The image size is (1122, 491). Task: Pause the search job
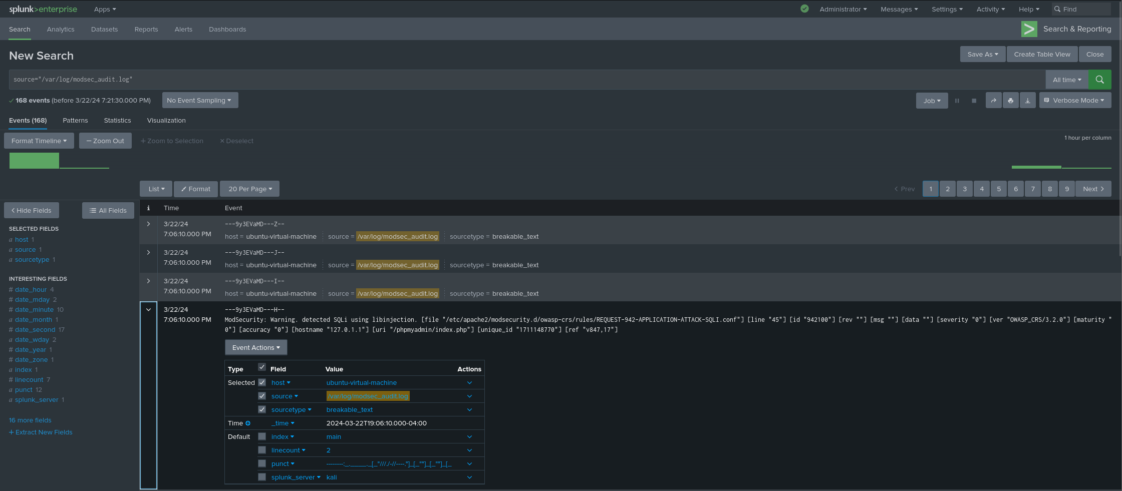957,101
